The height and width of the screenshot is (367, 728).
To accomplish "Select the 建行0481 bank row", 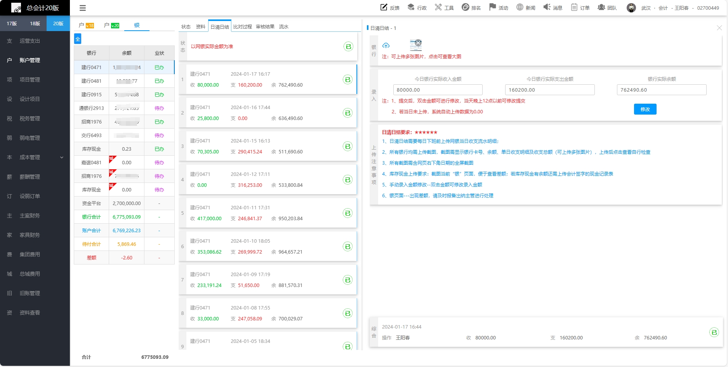I will click(124, 81).
